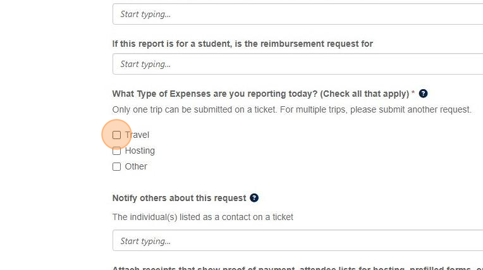Click the Other option label text
The width and height of the screenshot is (483, 270).
pyautogui.click(x=136, y=166)
